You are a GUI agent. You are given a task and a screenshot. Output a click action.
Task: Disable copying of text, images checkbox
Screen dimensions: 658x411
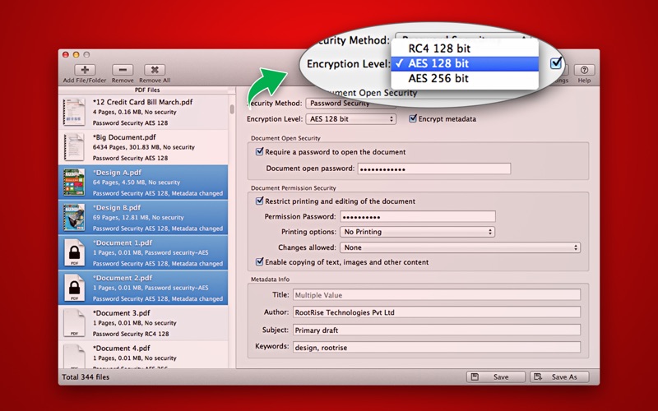pos(260,262)
